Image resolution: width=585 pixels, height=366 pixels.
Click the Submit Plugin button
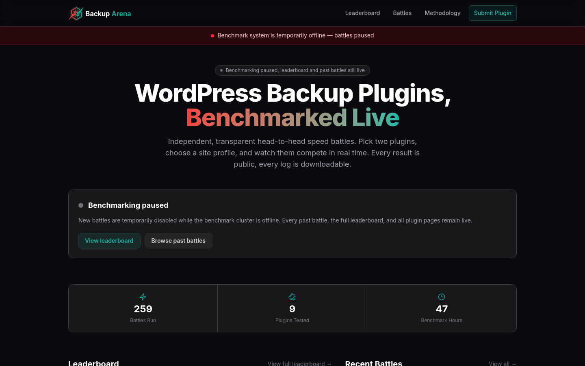pos(492,13)
